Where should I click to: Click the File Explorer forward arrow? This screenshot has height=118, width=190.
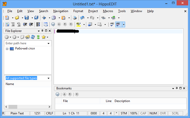[14, 37]
